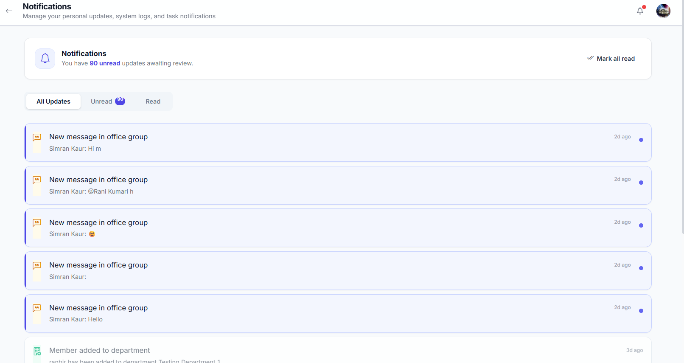Click the department icon for "Member added to department"
Image resolution: width=684 pixels, height=363 pixels.
(x=37, y=351)
